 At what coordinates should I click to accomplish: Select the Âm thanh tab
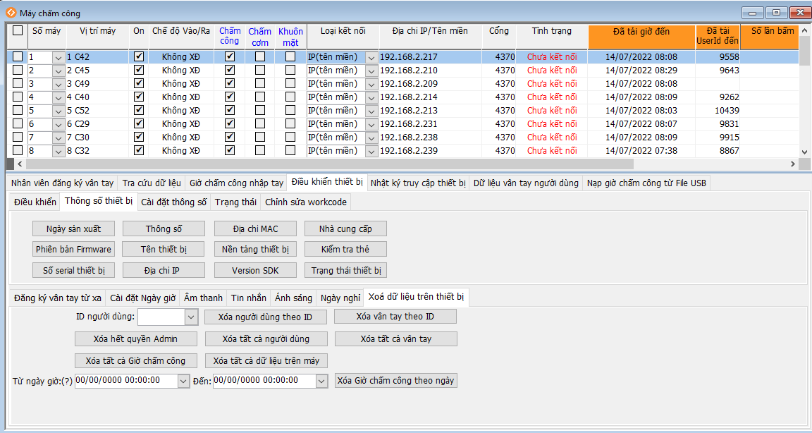click(x=203, y=298)
